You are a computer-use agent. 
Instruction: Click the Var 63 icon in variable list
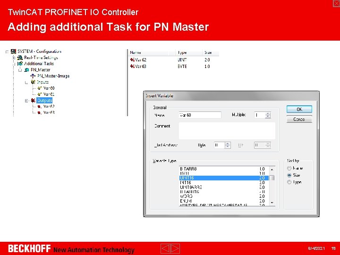point(132,66)
